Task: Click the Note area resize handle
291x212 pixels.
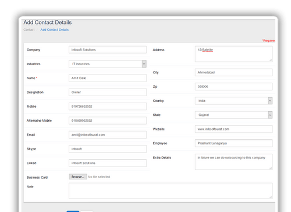Action: [271, 197]
